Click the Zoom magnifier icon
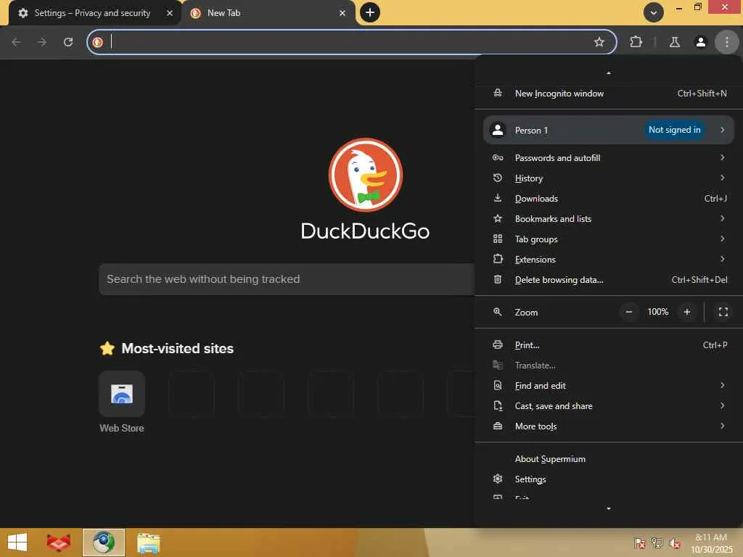 click(x=498, y=312)
